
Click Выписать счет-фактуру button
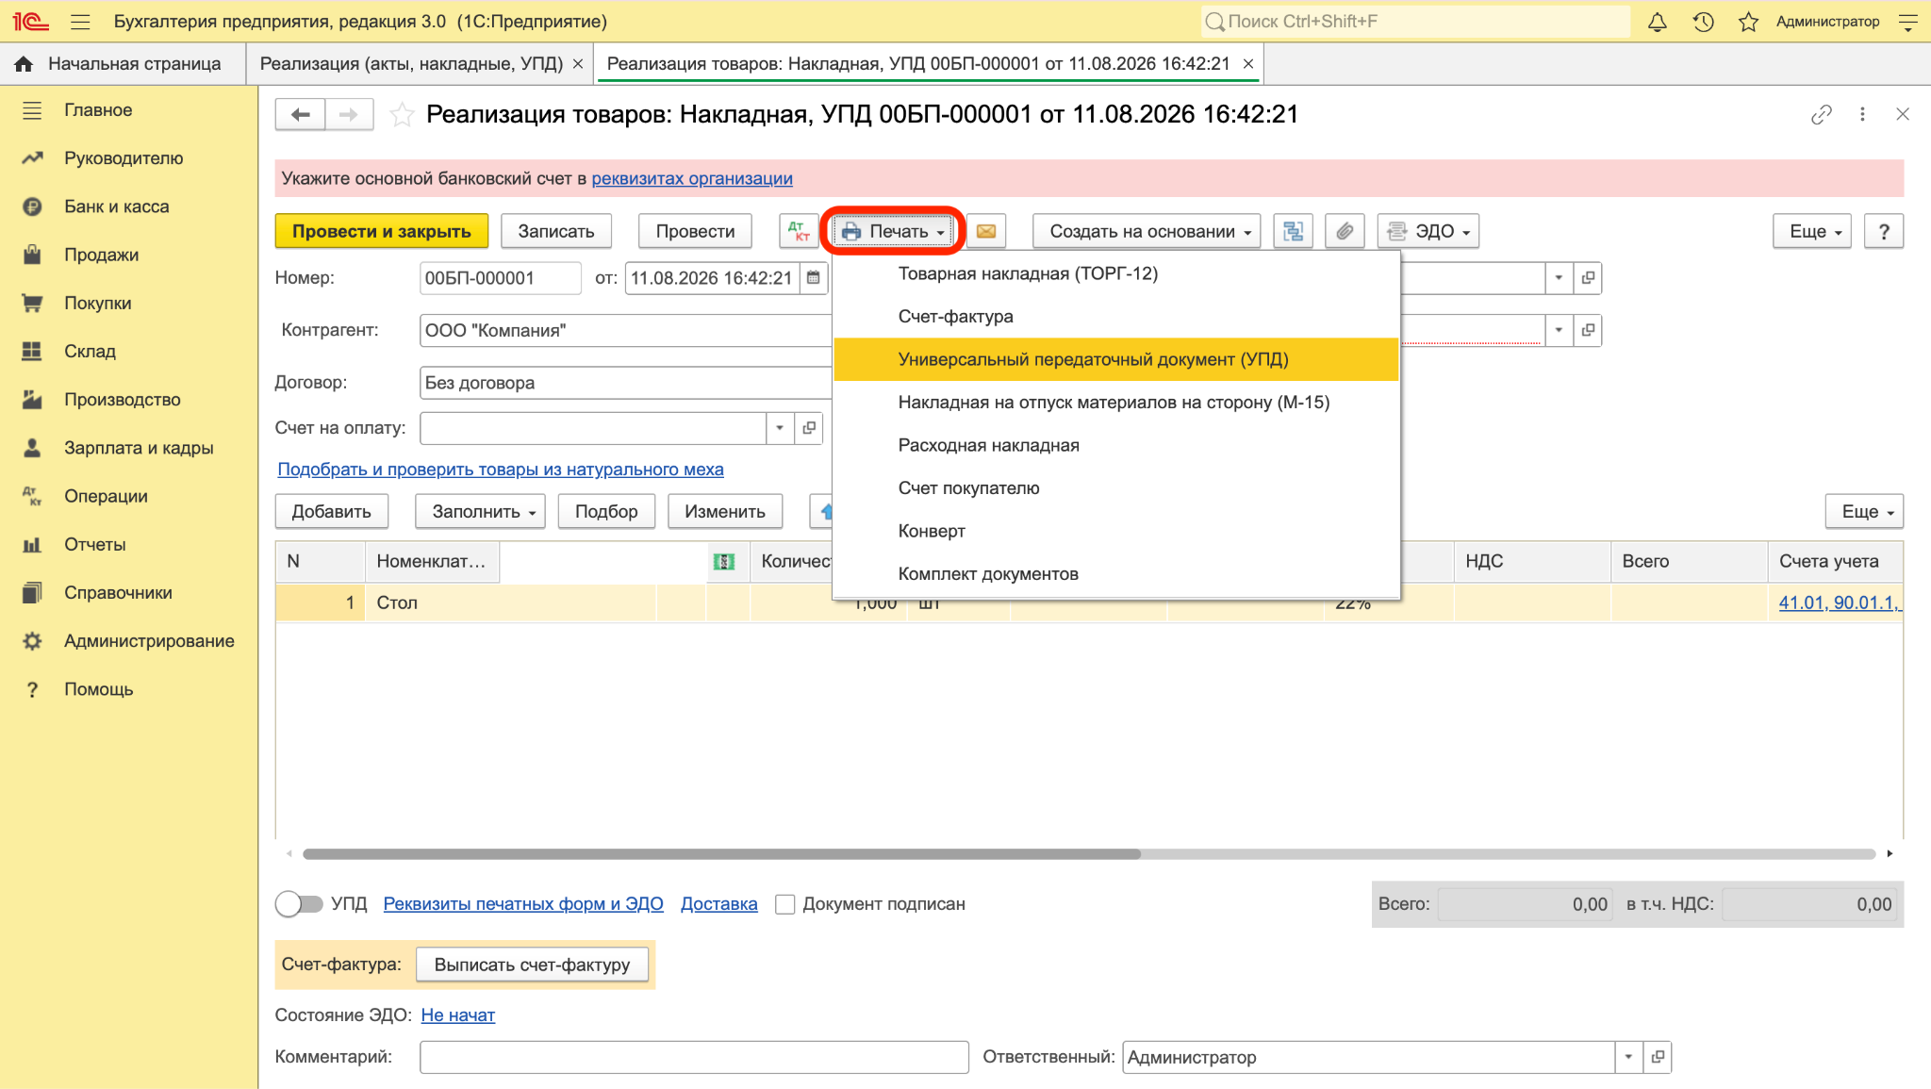pyautogui.click(x=532, y=965)
